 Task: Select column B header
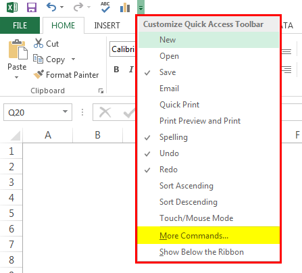click(x=97, y=135)
